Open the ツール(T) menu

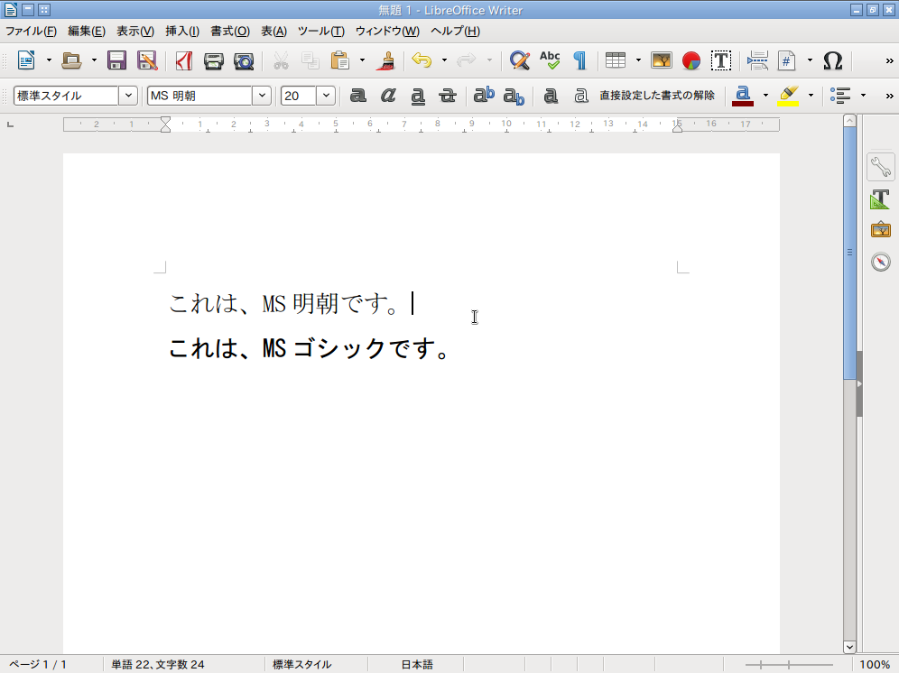pyautogui.click(x=321, y=31)
